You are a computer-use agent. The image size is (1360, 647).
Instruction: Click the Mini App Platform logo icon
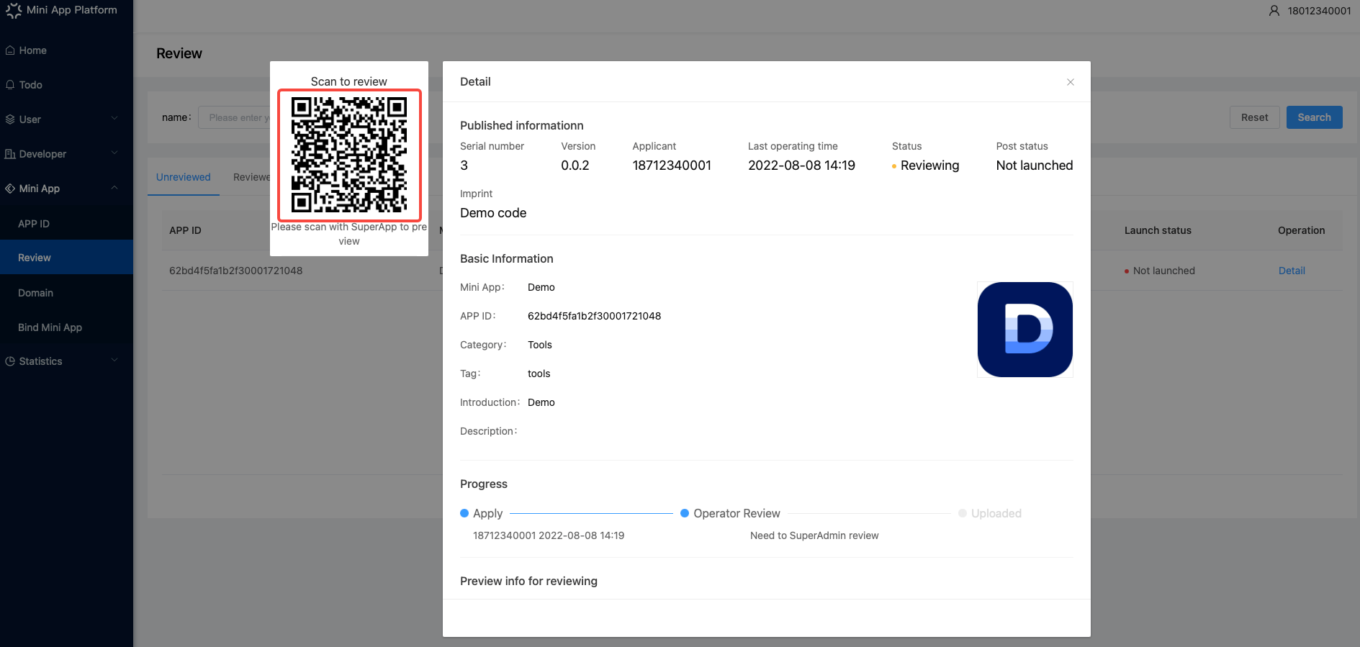14,10
